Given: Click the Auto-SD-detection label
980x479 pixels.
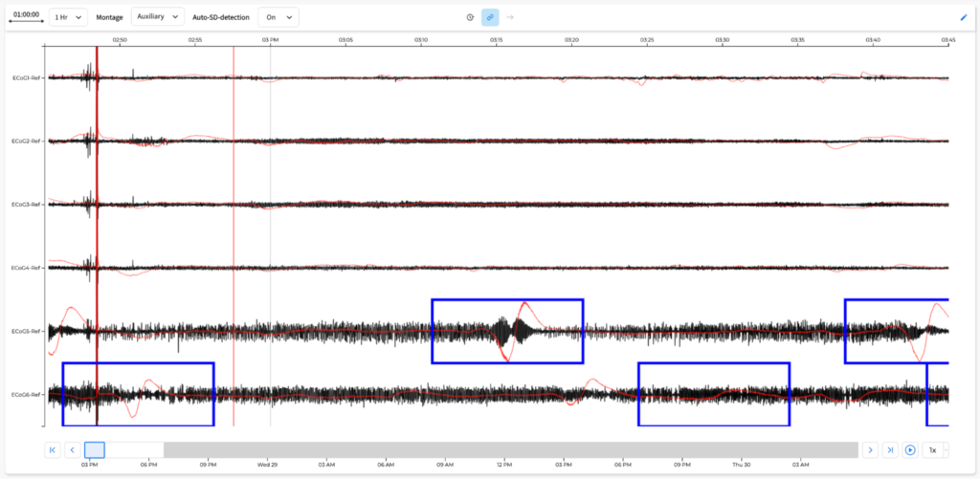Looking at the screenshot, I should pos(221,17).
